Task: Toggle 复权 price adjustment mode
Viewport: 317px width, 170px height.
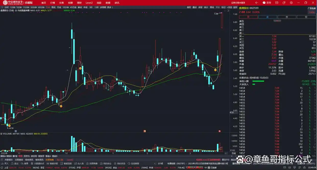Action: coord(189,8)
